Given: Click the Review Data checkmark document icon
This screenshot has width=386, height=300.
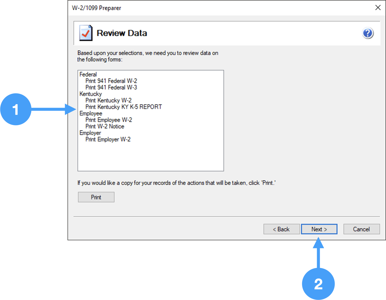Looking at the screenshot, I should click(x=85, y=33).
